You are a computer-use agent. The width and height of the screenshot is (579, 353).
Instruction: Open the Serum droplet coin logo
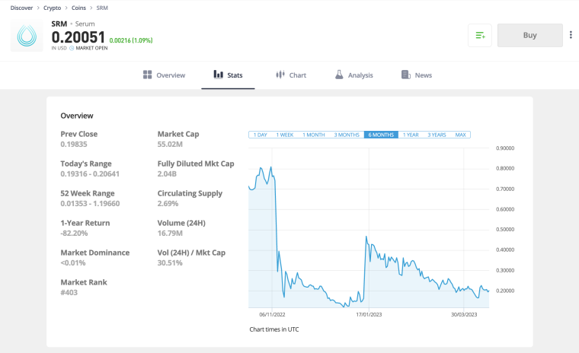click(x=27, y=36)
